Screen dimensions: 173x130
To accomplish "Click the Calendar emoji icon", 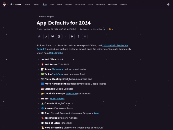I will [x=42, y=89].
